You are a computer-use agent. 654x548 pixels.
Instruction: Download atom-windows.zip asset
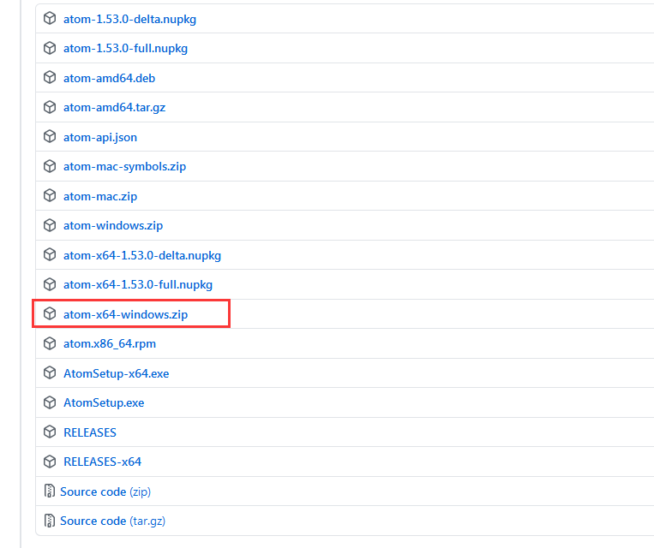(x=113, y=225)
